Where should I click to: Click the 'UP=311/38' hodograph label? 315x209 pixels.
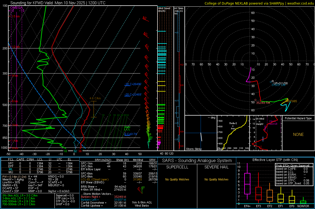coord(281,83)
